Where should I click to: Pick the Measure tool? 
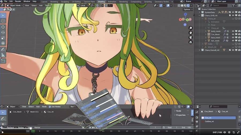(3, 55)
